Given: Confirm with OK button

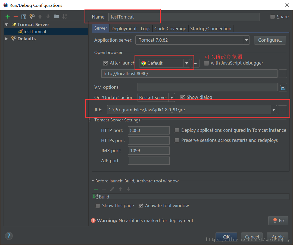Looking at the screenshot, I should tap(226, 237).
